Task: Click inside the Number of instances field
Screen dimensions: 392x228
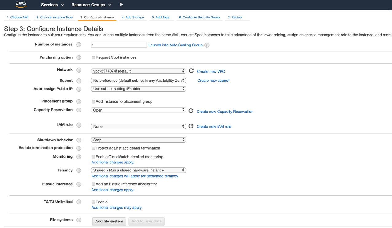Action: coord(119,45)
